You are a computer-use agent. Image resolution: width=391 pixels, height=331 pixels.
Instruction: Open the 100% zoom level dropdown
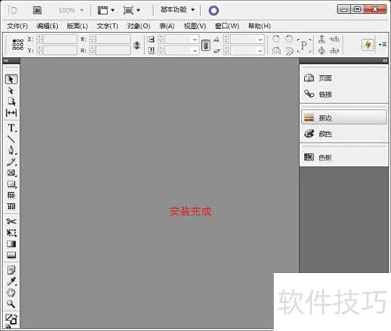[x=71, y=10]
